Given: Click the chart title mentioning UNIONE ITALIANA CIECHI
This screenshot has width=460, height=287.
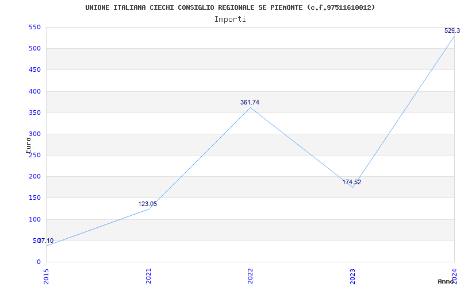Looking at the screenshot, I should [230, 7].
